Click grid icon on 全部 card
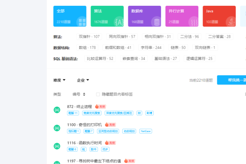The image size is (246, 164). 82,22
